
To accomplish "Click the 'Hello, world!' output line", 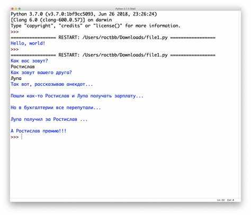I will tap(28, 43).
